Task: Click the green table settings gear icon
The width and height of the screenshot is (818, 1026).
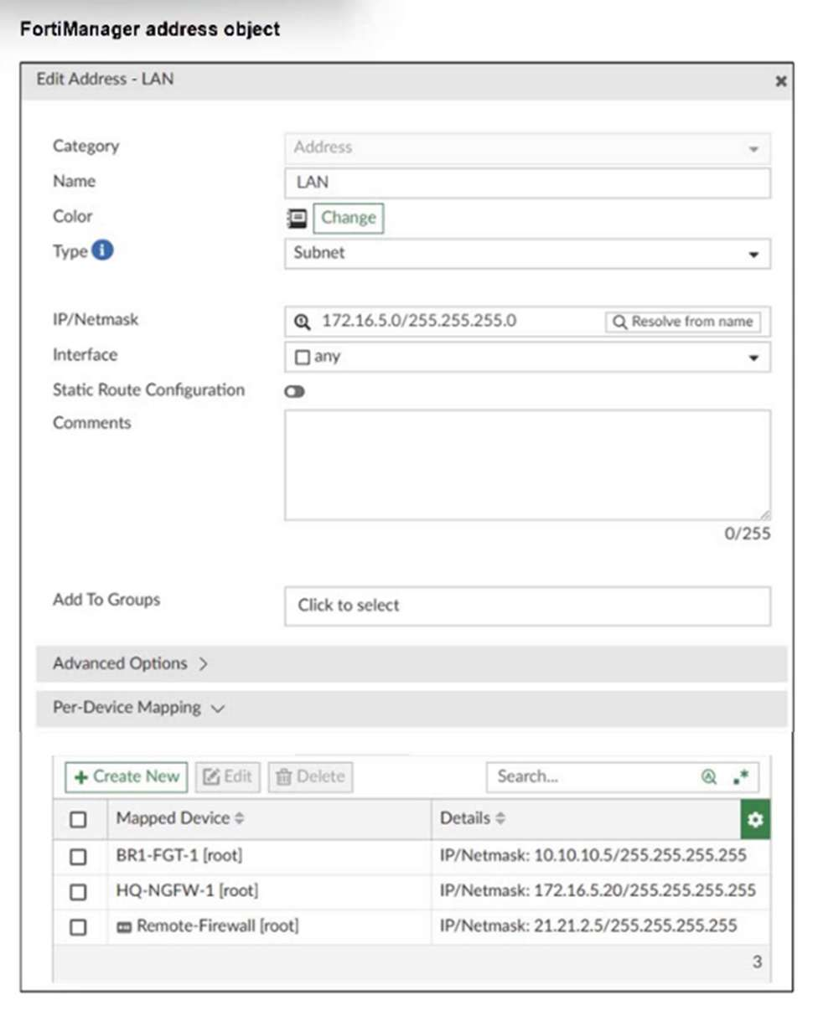Action: point(755,819)
